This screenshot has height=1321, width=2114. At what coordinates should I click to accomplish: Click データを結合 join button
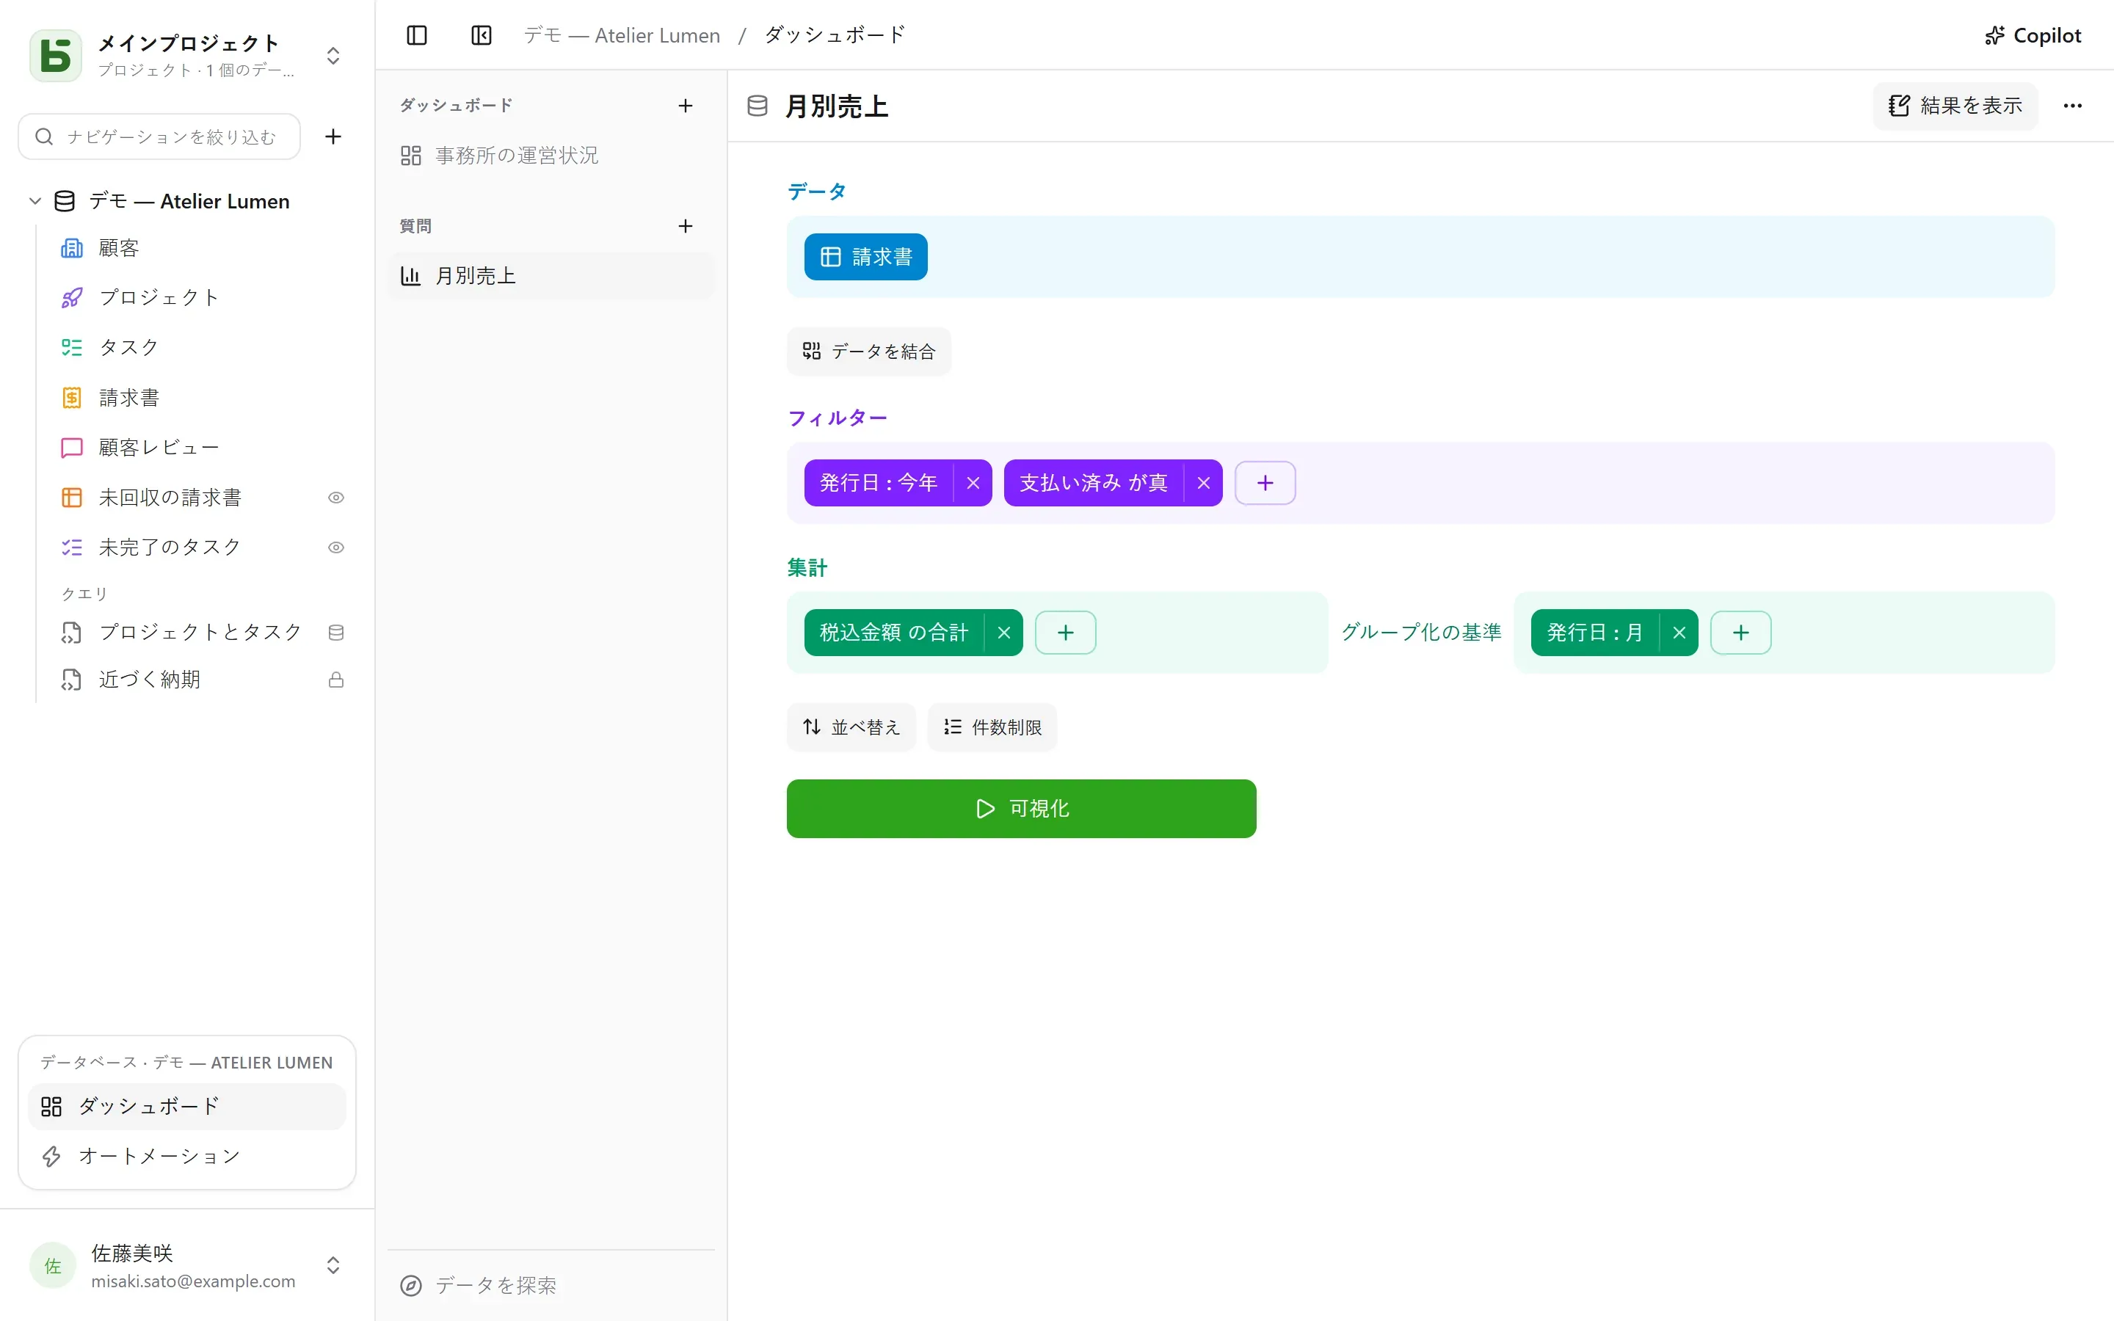click(x=868, y=352)
